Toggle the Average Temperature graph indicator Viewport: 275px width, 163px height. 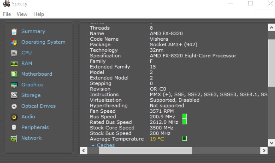point(184,139)
